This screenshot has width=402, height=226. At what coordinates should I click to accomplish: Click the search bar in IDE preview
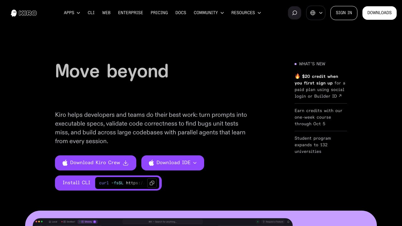click(163, 222)
